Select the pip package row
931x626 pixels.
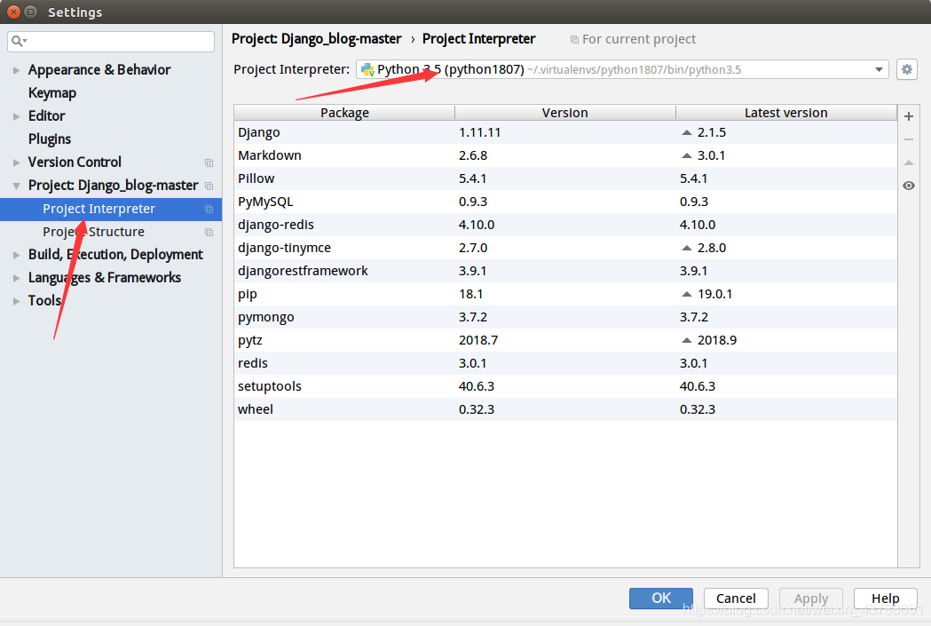point(565,294)
